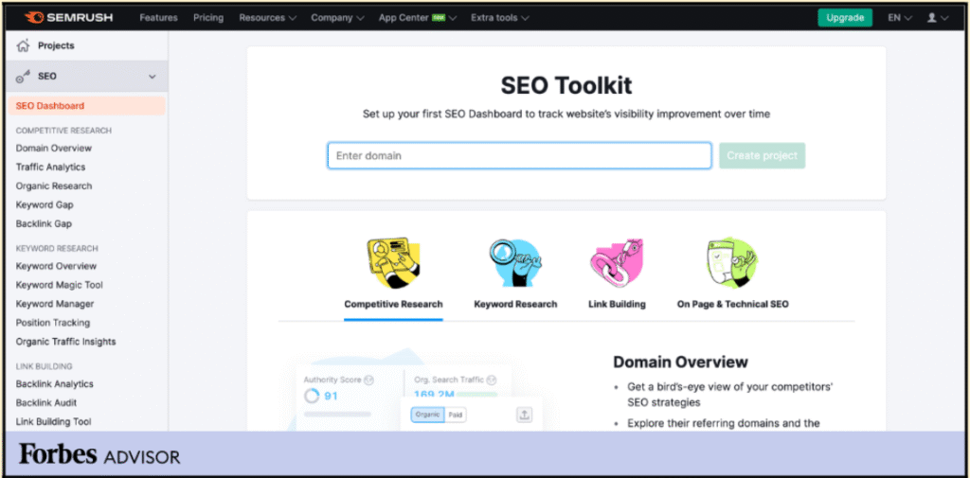The height and width of the screenshot is (478, 970).
Task: Select the Link Building chain illustration
Action: tap(617, 263)
